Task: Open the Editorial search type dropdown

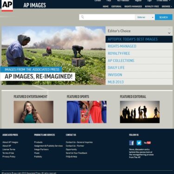Action: 145,17
